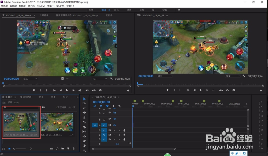268x156 pixels.
Task: Expand workspace overflow chevrons
Action: pos(179,10)
